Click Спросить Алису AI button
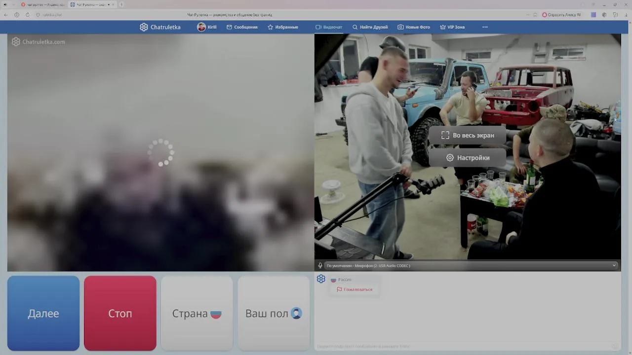This screenshot has width=632, height=355. tap(561, 15)
